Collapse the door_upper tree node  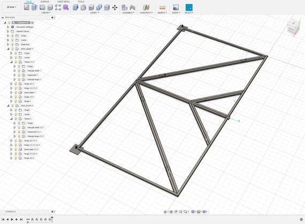[x=8, y=49]
